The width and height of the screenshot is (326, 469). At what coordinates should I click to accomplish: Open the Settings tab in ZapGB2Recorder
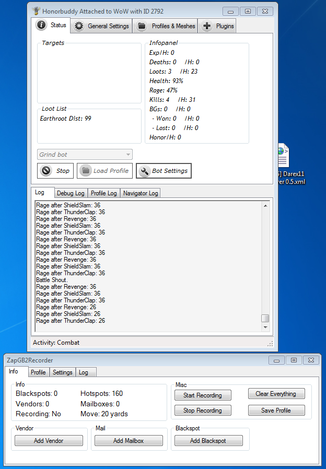(x=63, y=372)
